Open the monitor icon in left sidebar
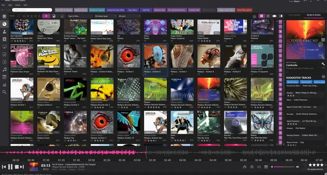327x175 pixels. pyautogui.click(x=4, y=46)
